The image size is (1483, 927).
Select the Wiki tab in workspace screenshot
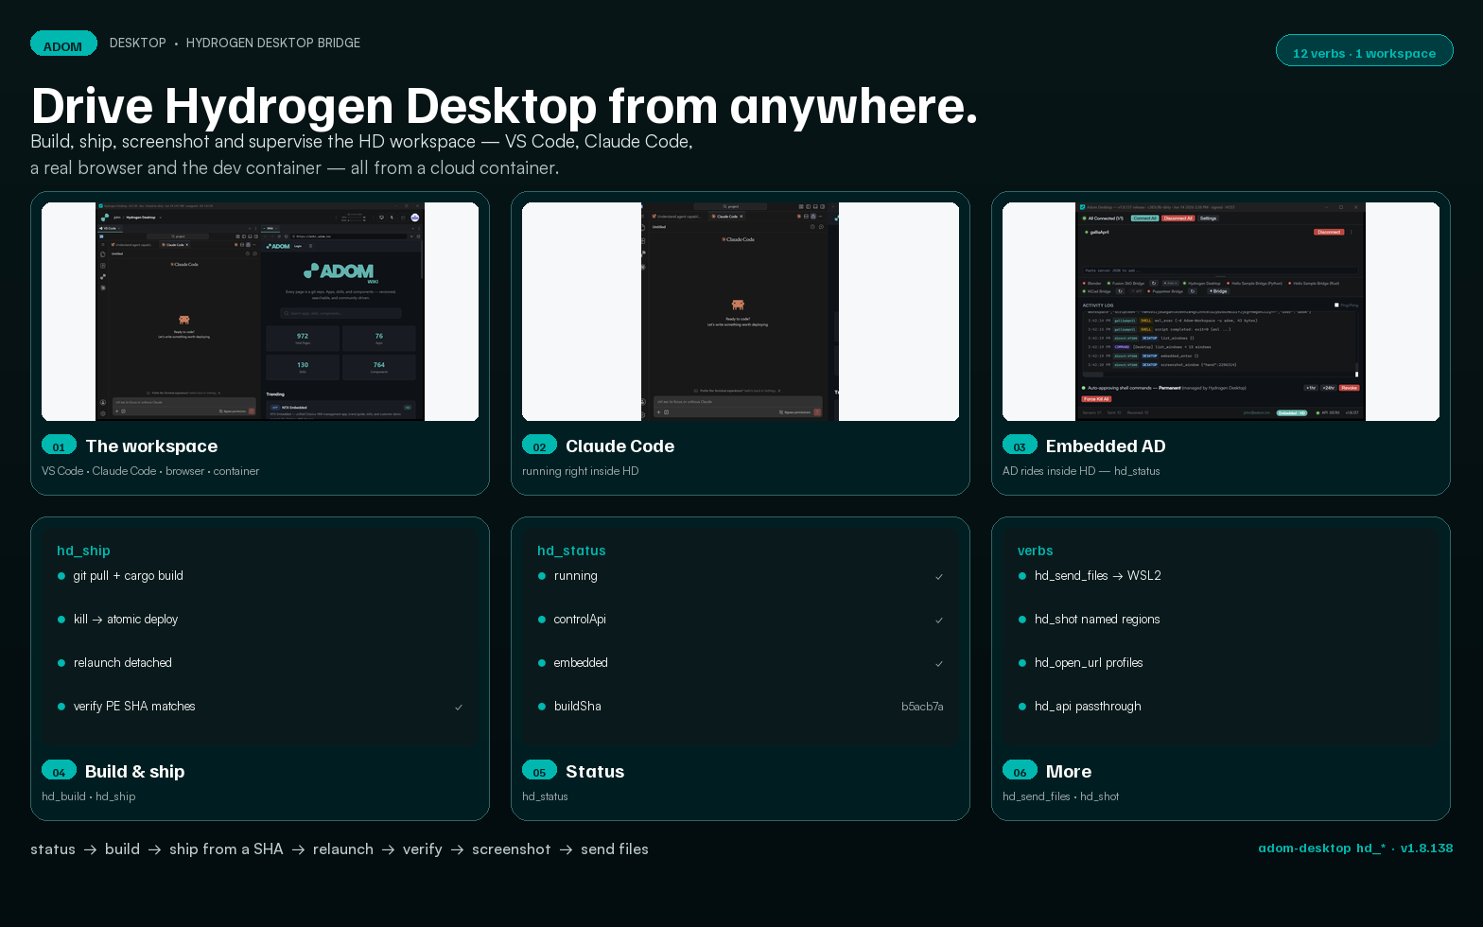click(x=270, y=228)
